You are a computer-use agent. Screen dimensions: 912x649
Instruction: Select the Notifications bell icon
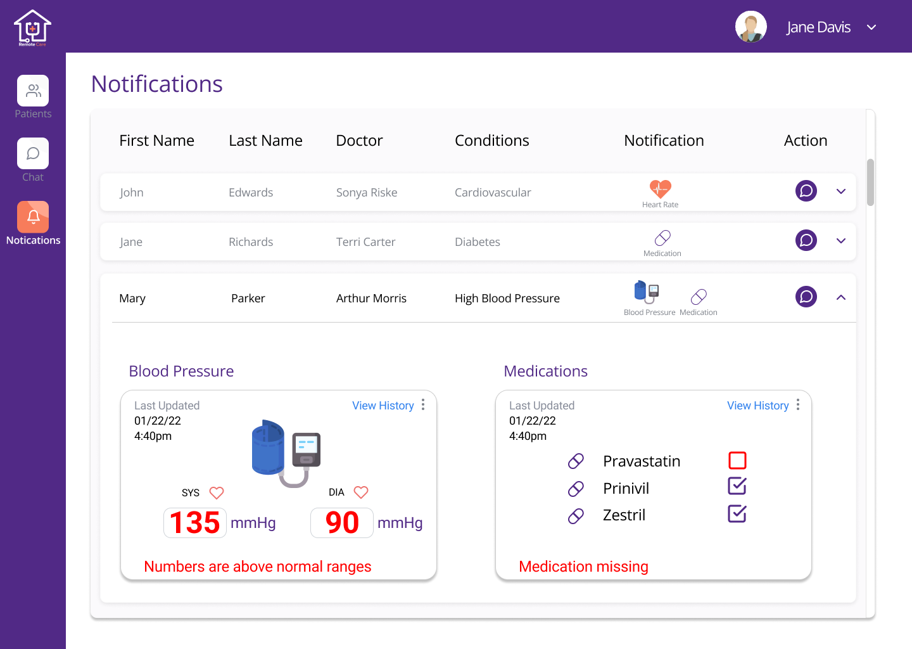tap(33, 217)
